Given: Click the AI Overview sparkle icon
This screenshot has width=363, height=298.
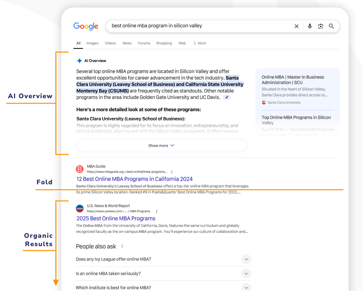Looking at the screenshot, I should [79, 61].
